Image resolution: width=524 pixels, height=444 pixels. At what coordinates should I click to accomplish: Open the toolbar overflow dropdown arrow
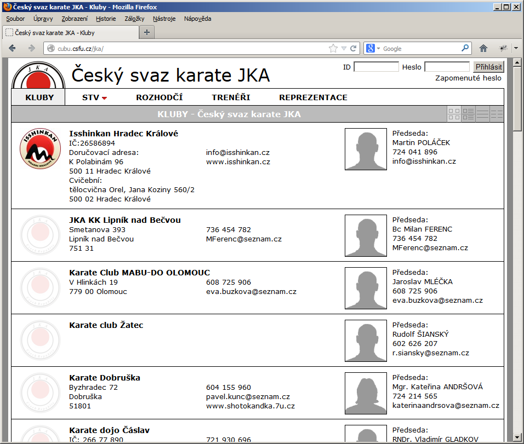tap(516, 48)
